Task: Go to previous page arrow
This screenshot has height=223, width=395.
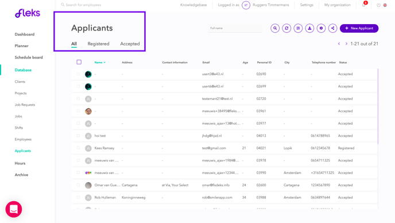Action: click(339, 44)
